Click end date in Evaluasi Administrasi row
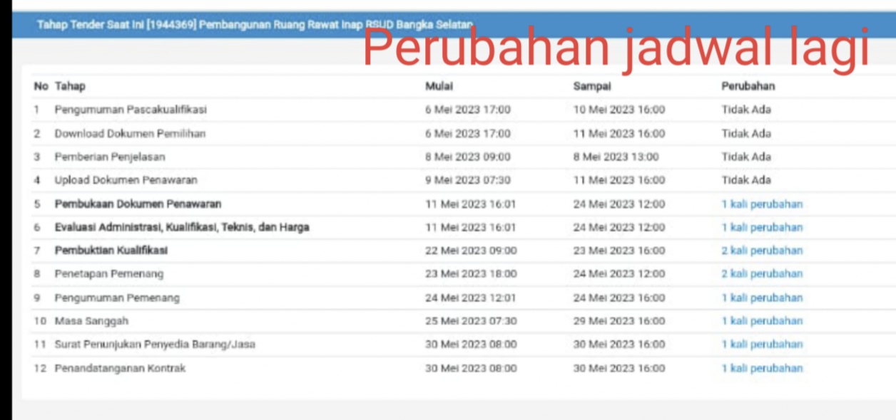The width and height of the screenshot is (896, 420). tap(619, 228)
